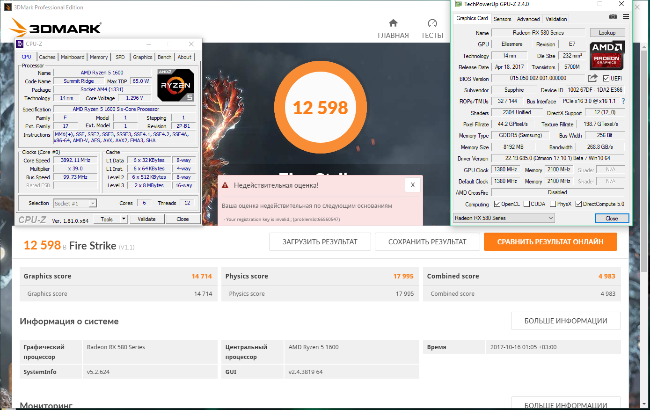The image size is (650, 410).
Task: Click the Driver Version field in GPU-Z
Action: 557,158
